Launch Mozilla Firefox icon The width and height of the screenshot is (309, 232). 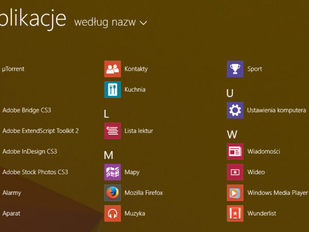(112, 193)
